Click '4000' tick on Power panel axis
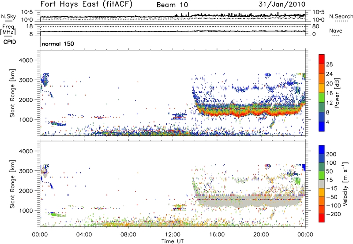This screenshot has width=353, height=244. (26, 60)
